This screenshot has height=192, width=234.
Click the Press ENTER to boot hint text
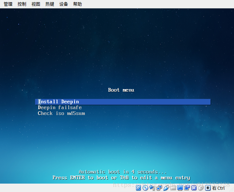pyautogui.click(x=121, y=178)
